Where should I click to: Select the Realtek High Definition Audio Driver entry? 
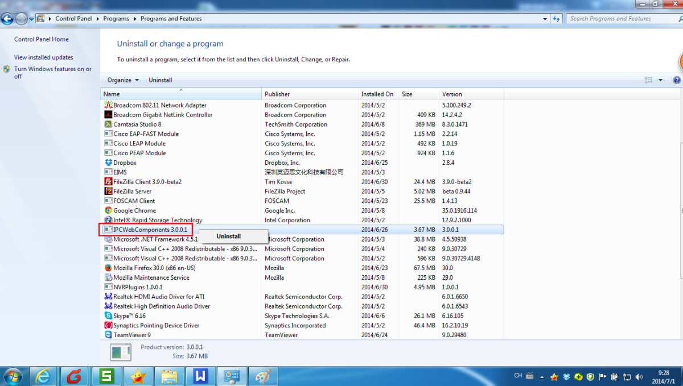point(302,306)
